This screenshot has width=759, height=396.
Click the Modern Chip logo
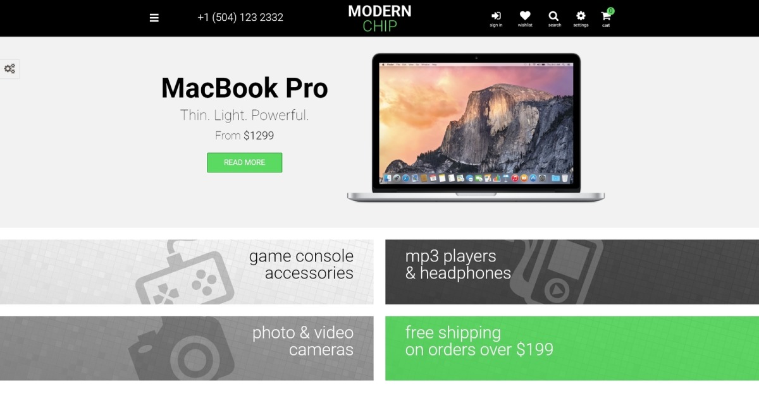(379, 18)
